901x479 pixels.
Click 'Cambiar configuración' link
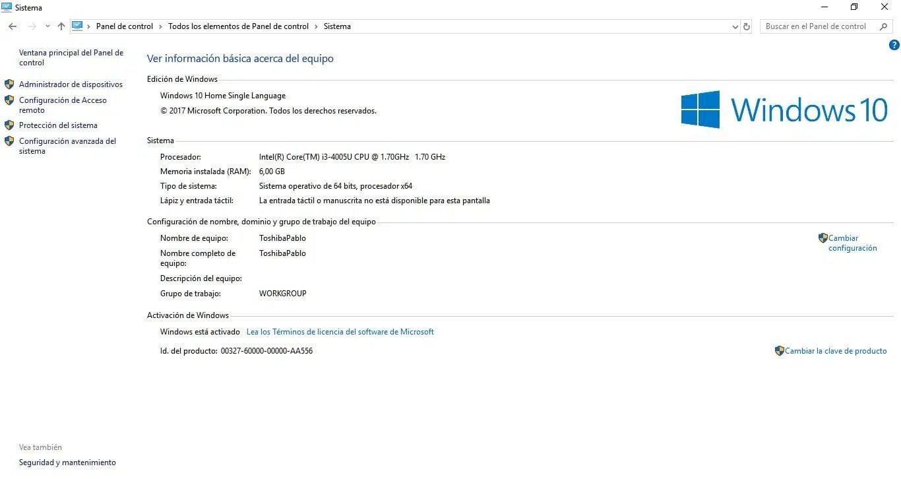tap(853, 243)
